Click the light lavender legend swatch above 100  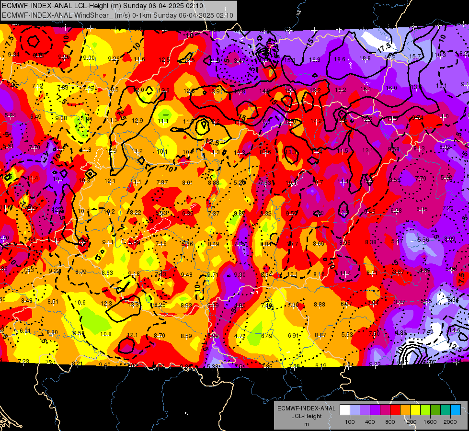coord(355,410)
